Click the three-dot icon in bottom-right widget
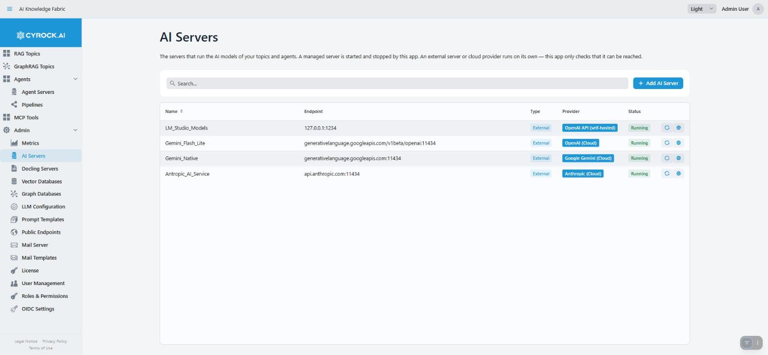Image resolution: width=768 pixels, height=355 pixels. pyautogui.click(x=757, y=343)
